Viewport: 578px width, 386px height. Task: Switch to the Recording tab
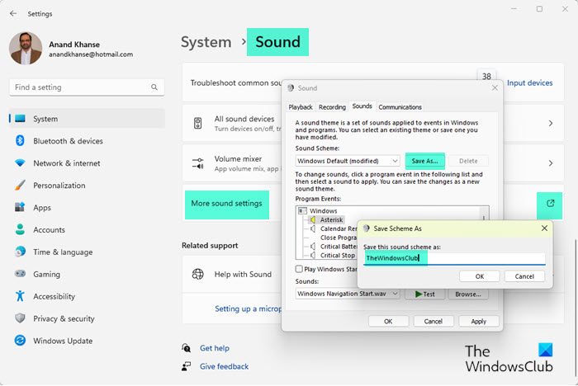point(332,107)
